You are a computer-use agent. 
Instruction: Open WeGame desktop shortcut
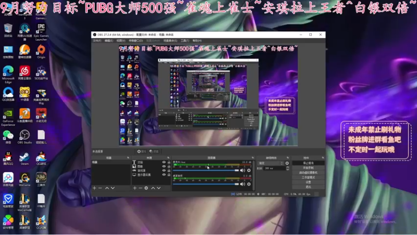[24, 179]
